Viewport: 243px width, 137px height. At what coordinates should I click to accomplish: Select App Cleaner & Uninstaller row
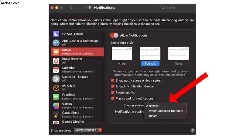pyautogui.click(x=77, y=43)
